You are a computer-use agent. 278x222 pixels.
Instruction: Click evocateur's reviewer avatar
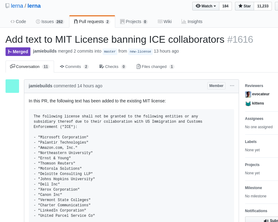click(248, 94)
